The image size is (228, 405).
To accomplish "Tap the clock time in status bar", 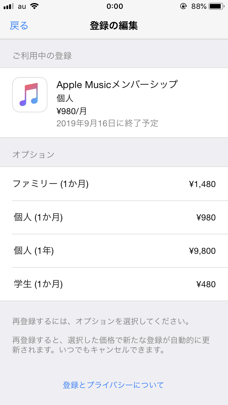I will tap(115, 6).
